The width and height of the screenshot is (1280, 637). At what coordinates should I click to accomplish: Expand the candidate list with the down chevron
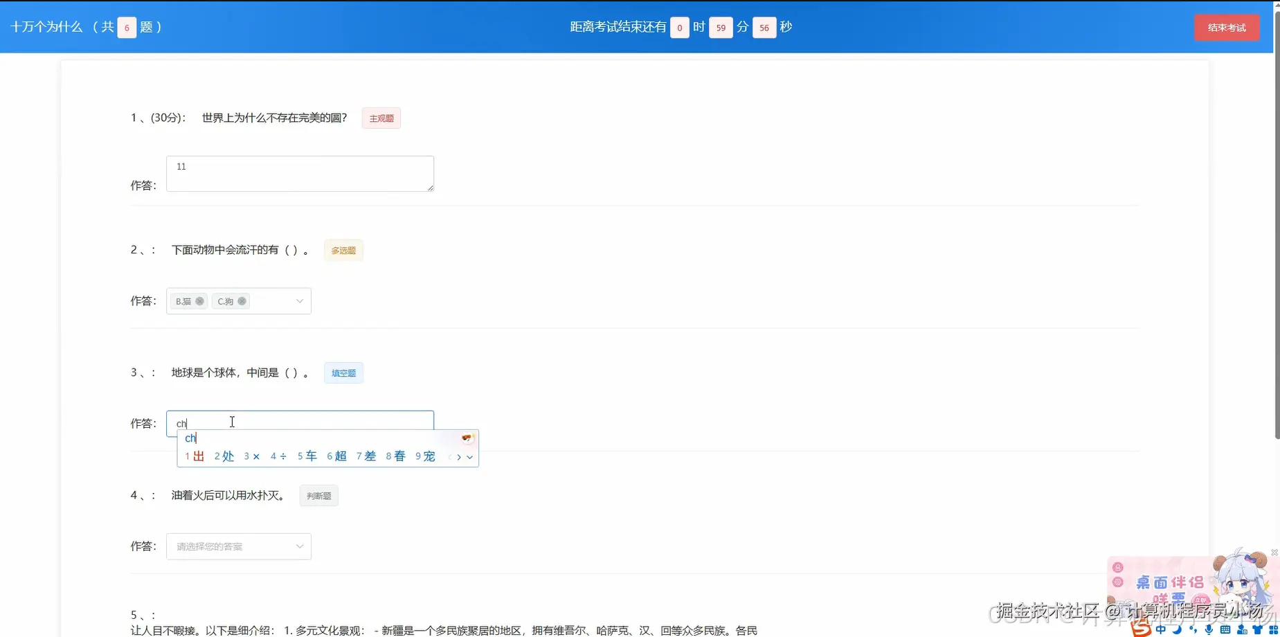tap(470, 457)
